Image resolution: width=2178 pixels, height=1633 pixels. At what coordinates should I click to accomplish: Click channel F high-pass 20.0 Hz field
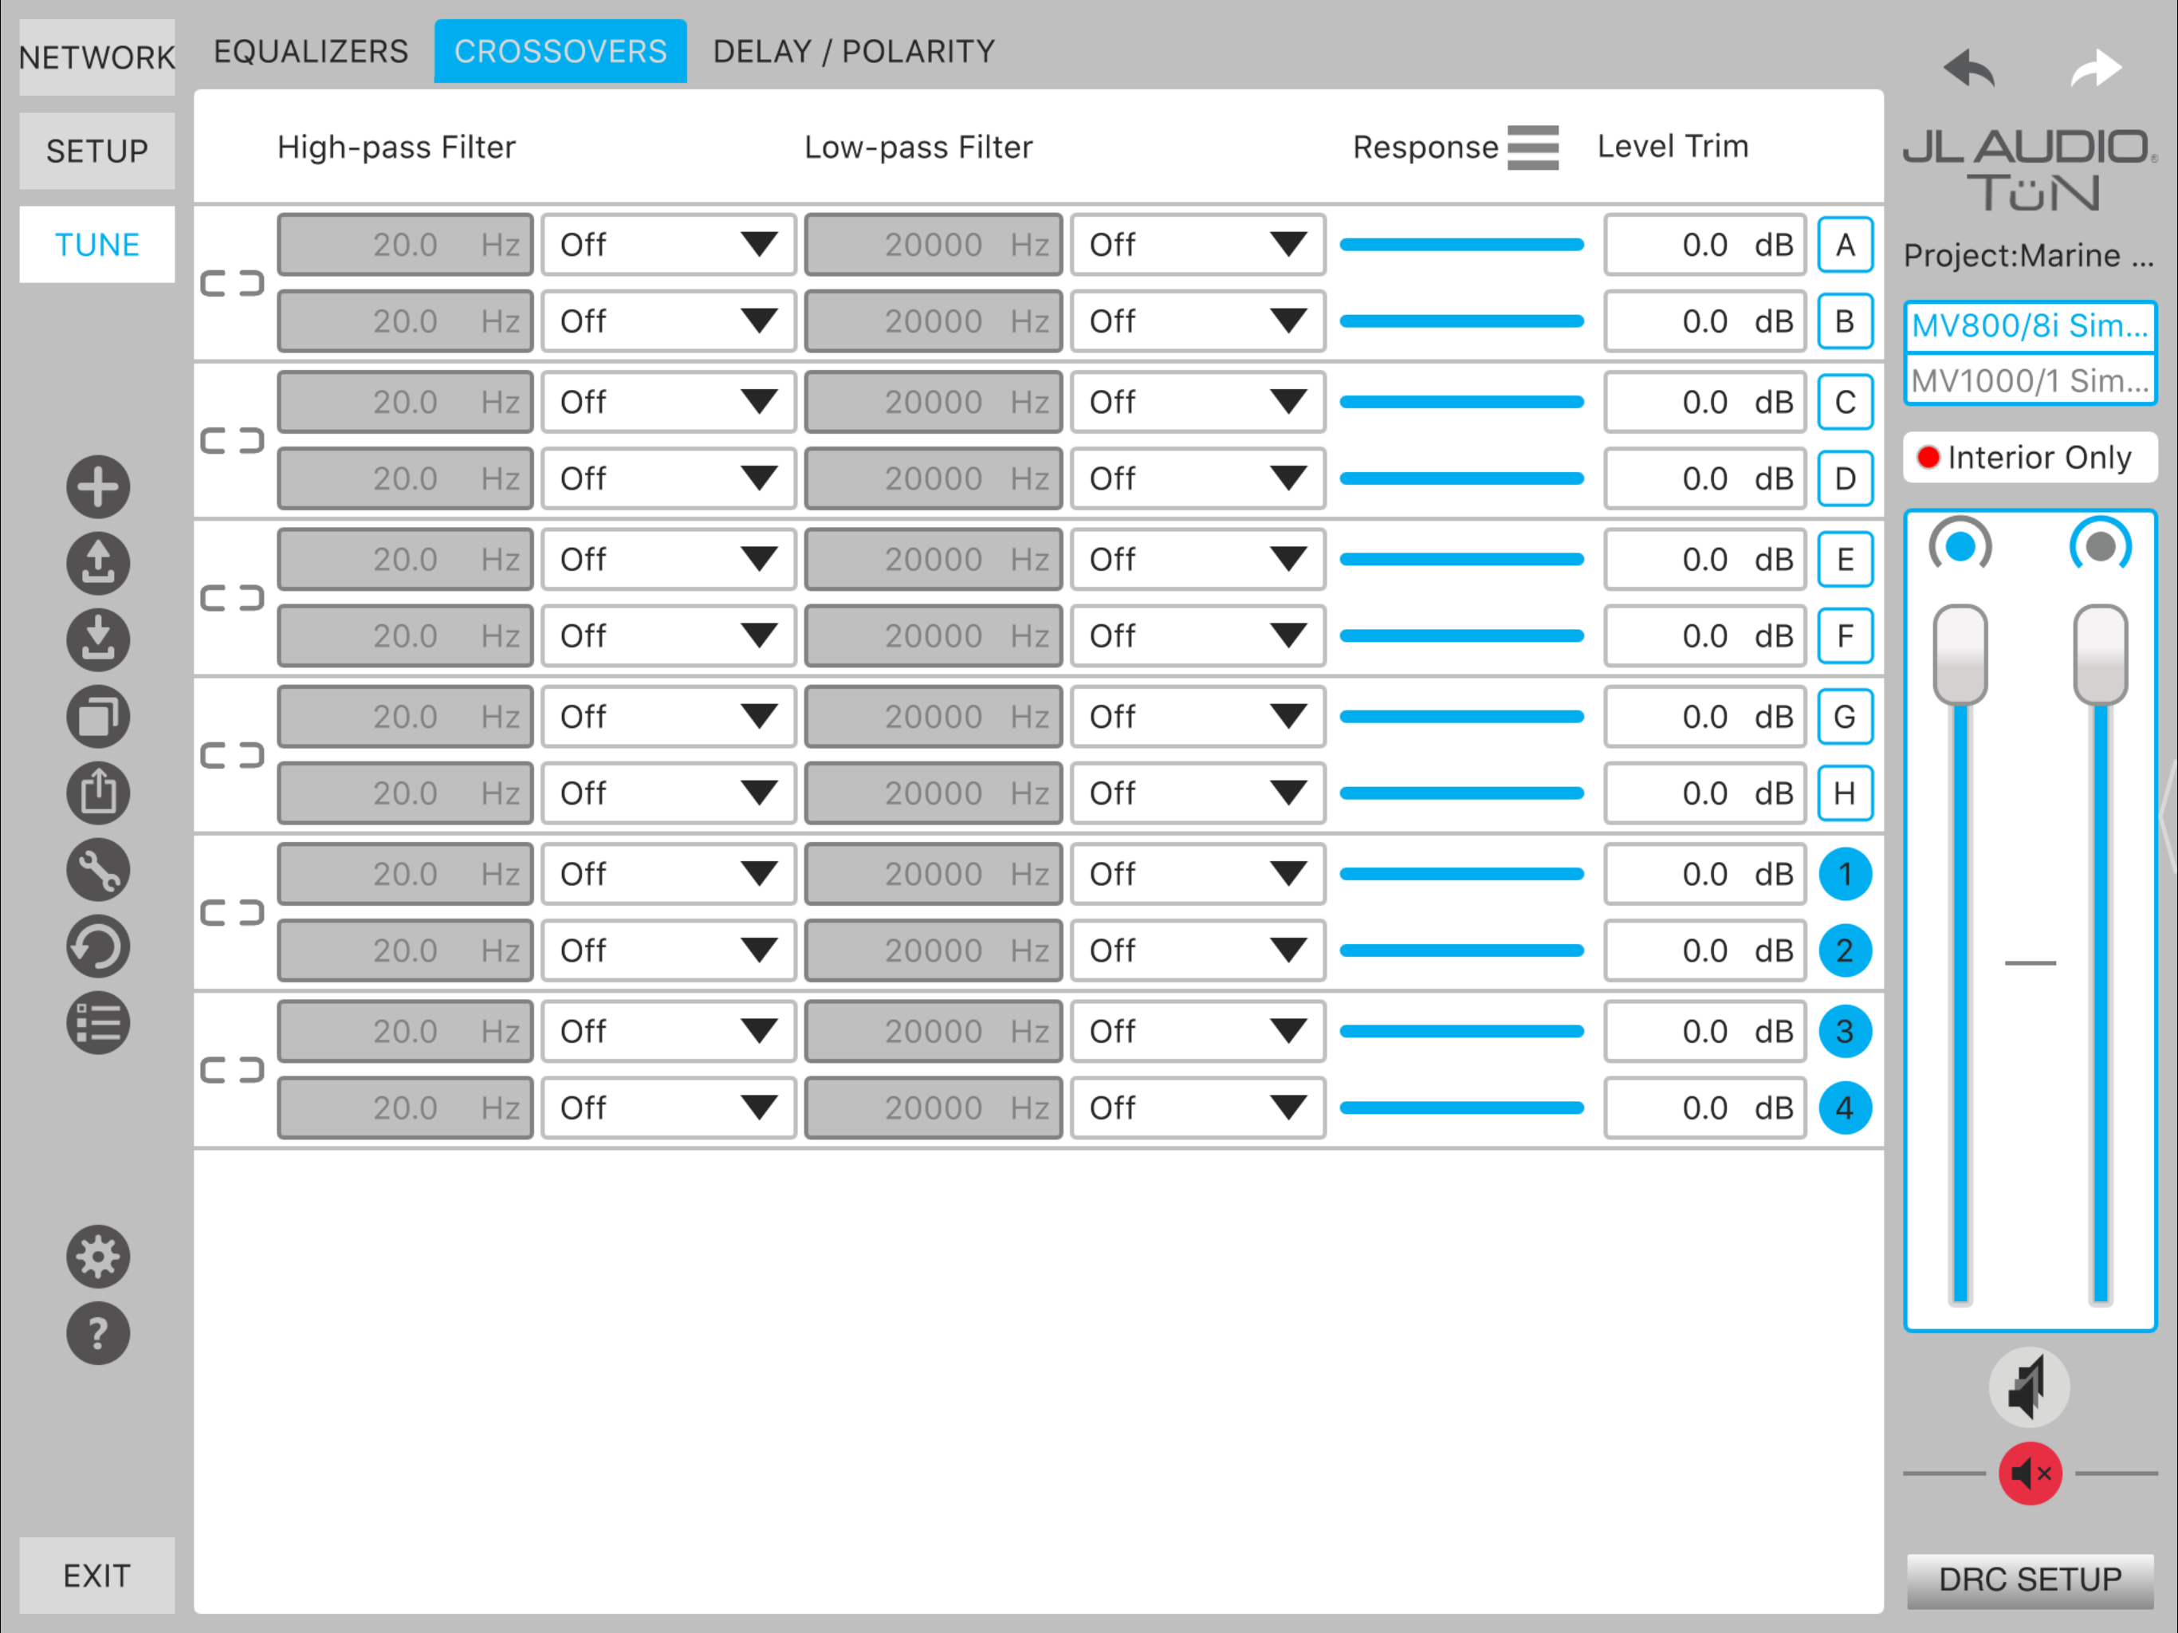pyautogui.click(x=406, y=636)
